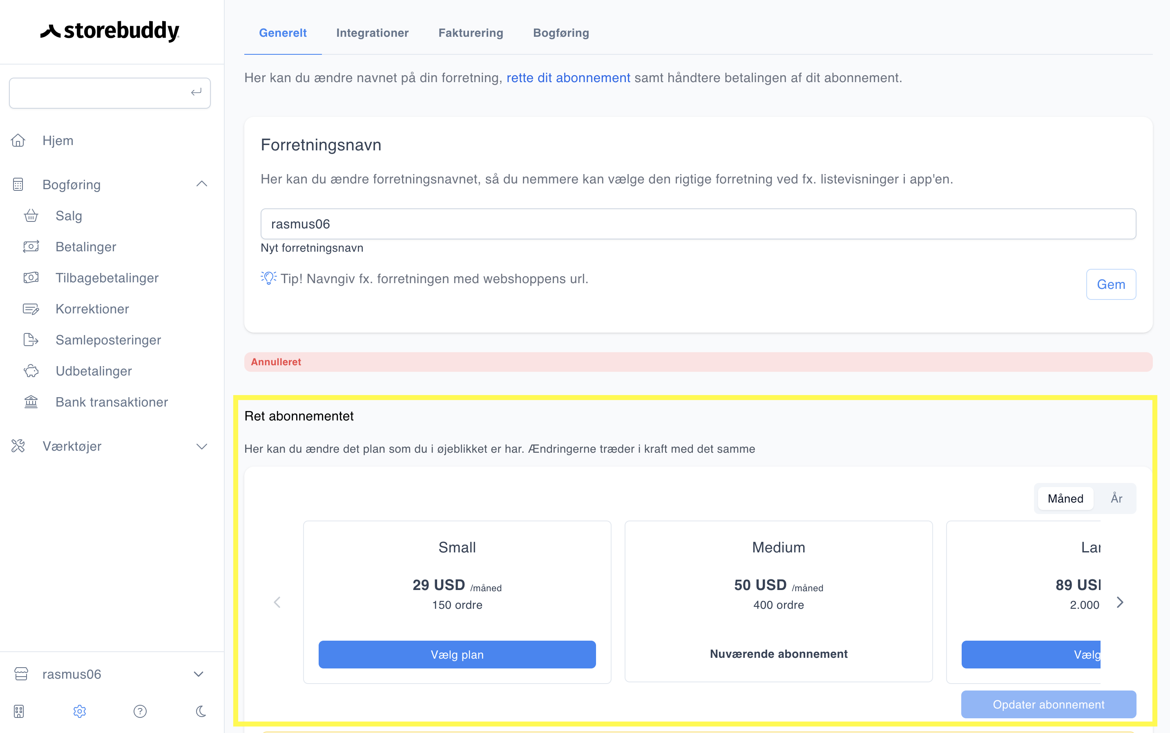Open Tilbagebetalinger in sidebar

107,278
